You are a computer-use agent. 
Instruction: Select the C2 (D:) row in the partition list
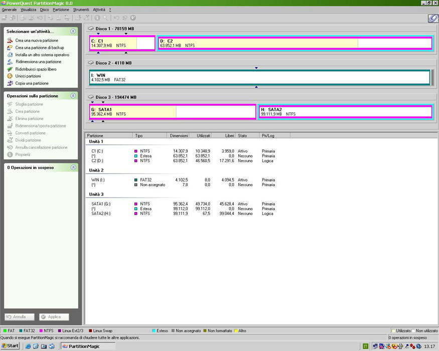pos(183,160)
